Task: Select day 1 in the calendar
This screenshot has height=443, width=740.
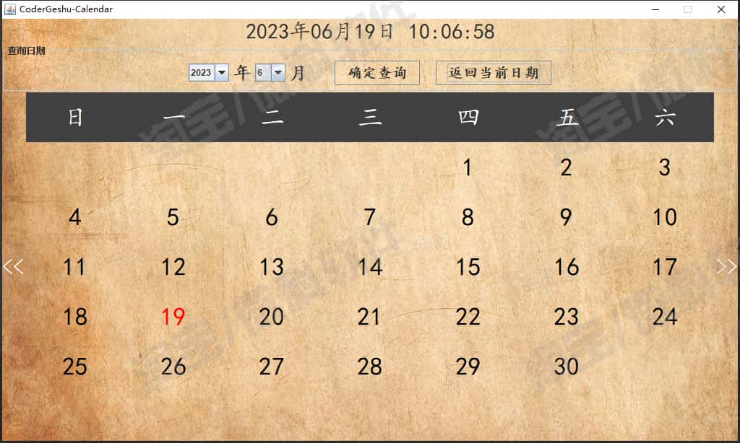Action: (x=468, y=168)
